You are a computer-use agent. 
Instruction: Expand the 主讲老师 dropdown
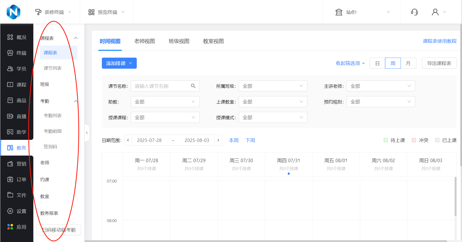(x=381, y=86)
